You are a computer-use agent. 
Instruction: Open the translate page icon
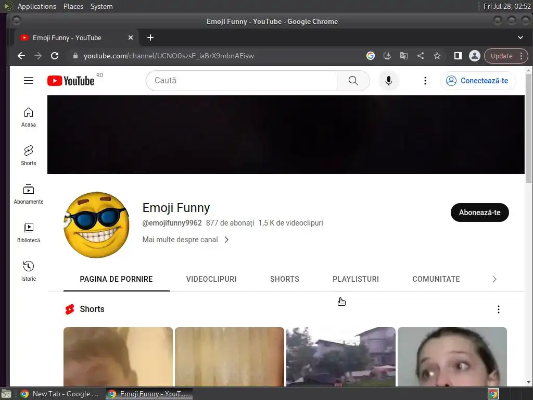point(404,56)
